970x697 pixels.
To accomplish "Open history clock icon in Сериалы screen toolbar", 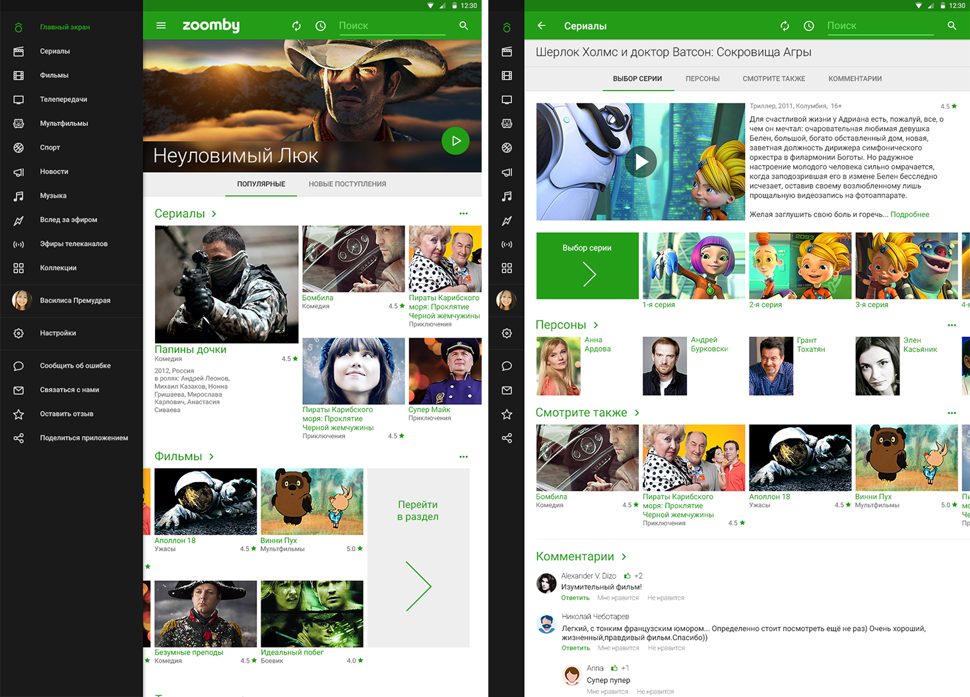I will (809, 26).
